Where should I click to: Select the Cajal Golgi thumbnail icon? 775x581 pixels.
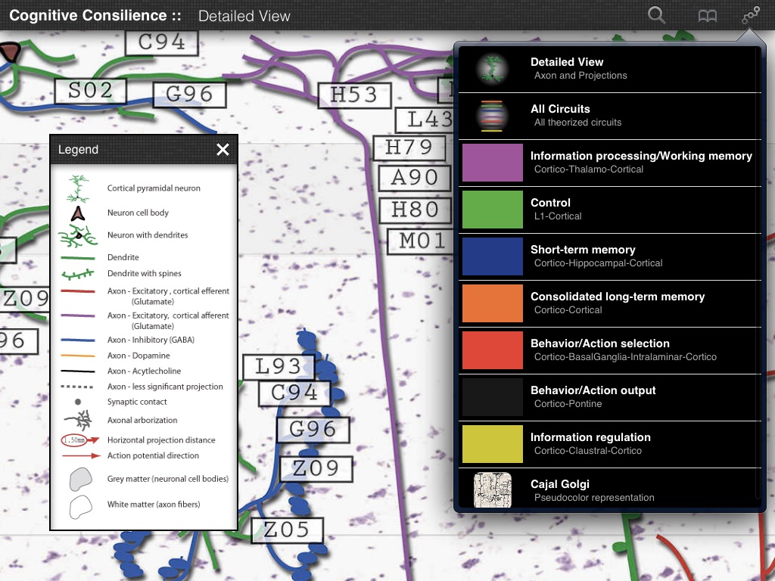493,489
